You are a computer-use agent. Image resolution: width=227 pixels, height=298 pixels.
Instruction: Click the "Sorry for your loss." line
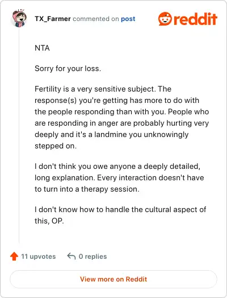68,68
